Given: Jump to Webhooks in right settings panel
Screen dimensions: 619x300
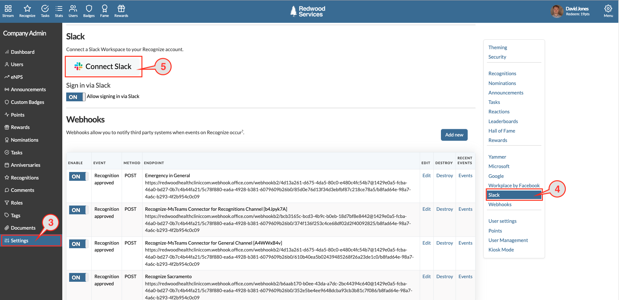Looking at the screenshot, I should (x=500, y=205).
